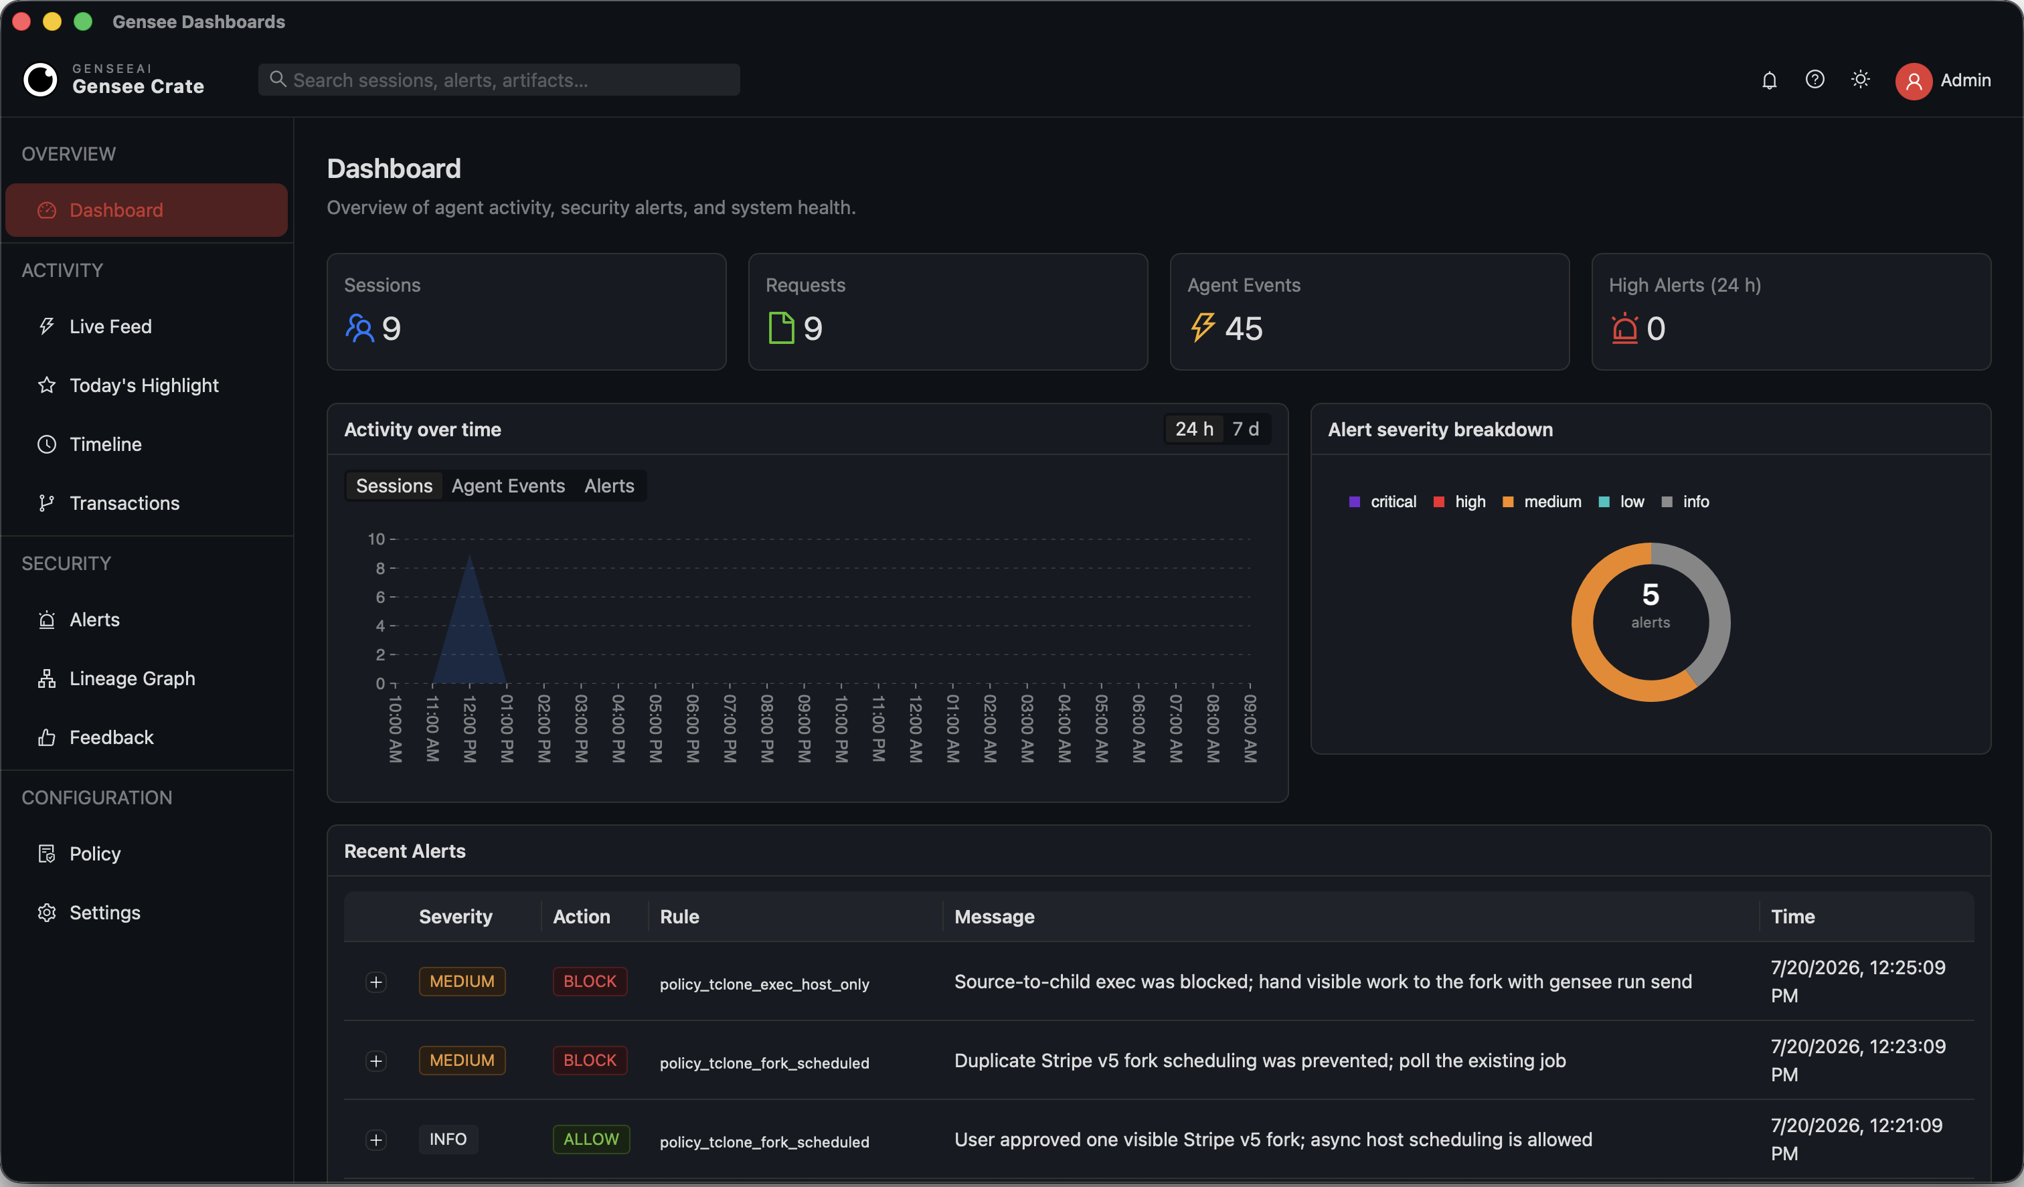Switch chart range to 24 h
The height and width of the screenshot is (1187, 2024).
(1194, 429)
